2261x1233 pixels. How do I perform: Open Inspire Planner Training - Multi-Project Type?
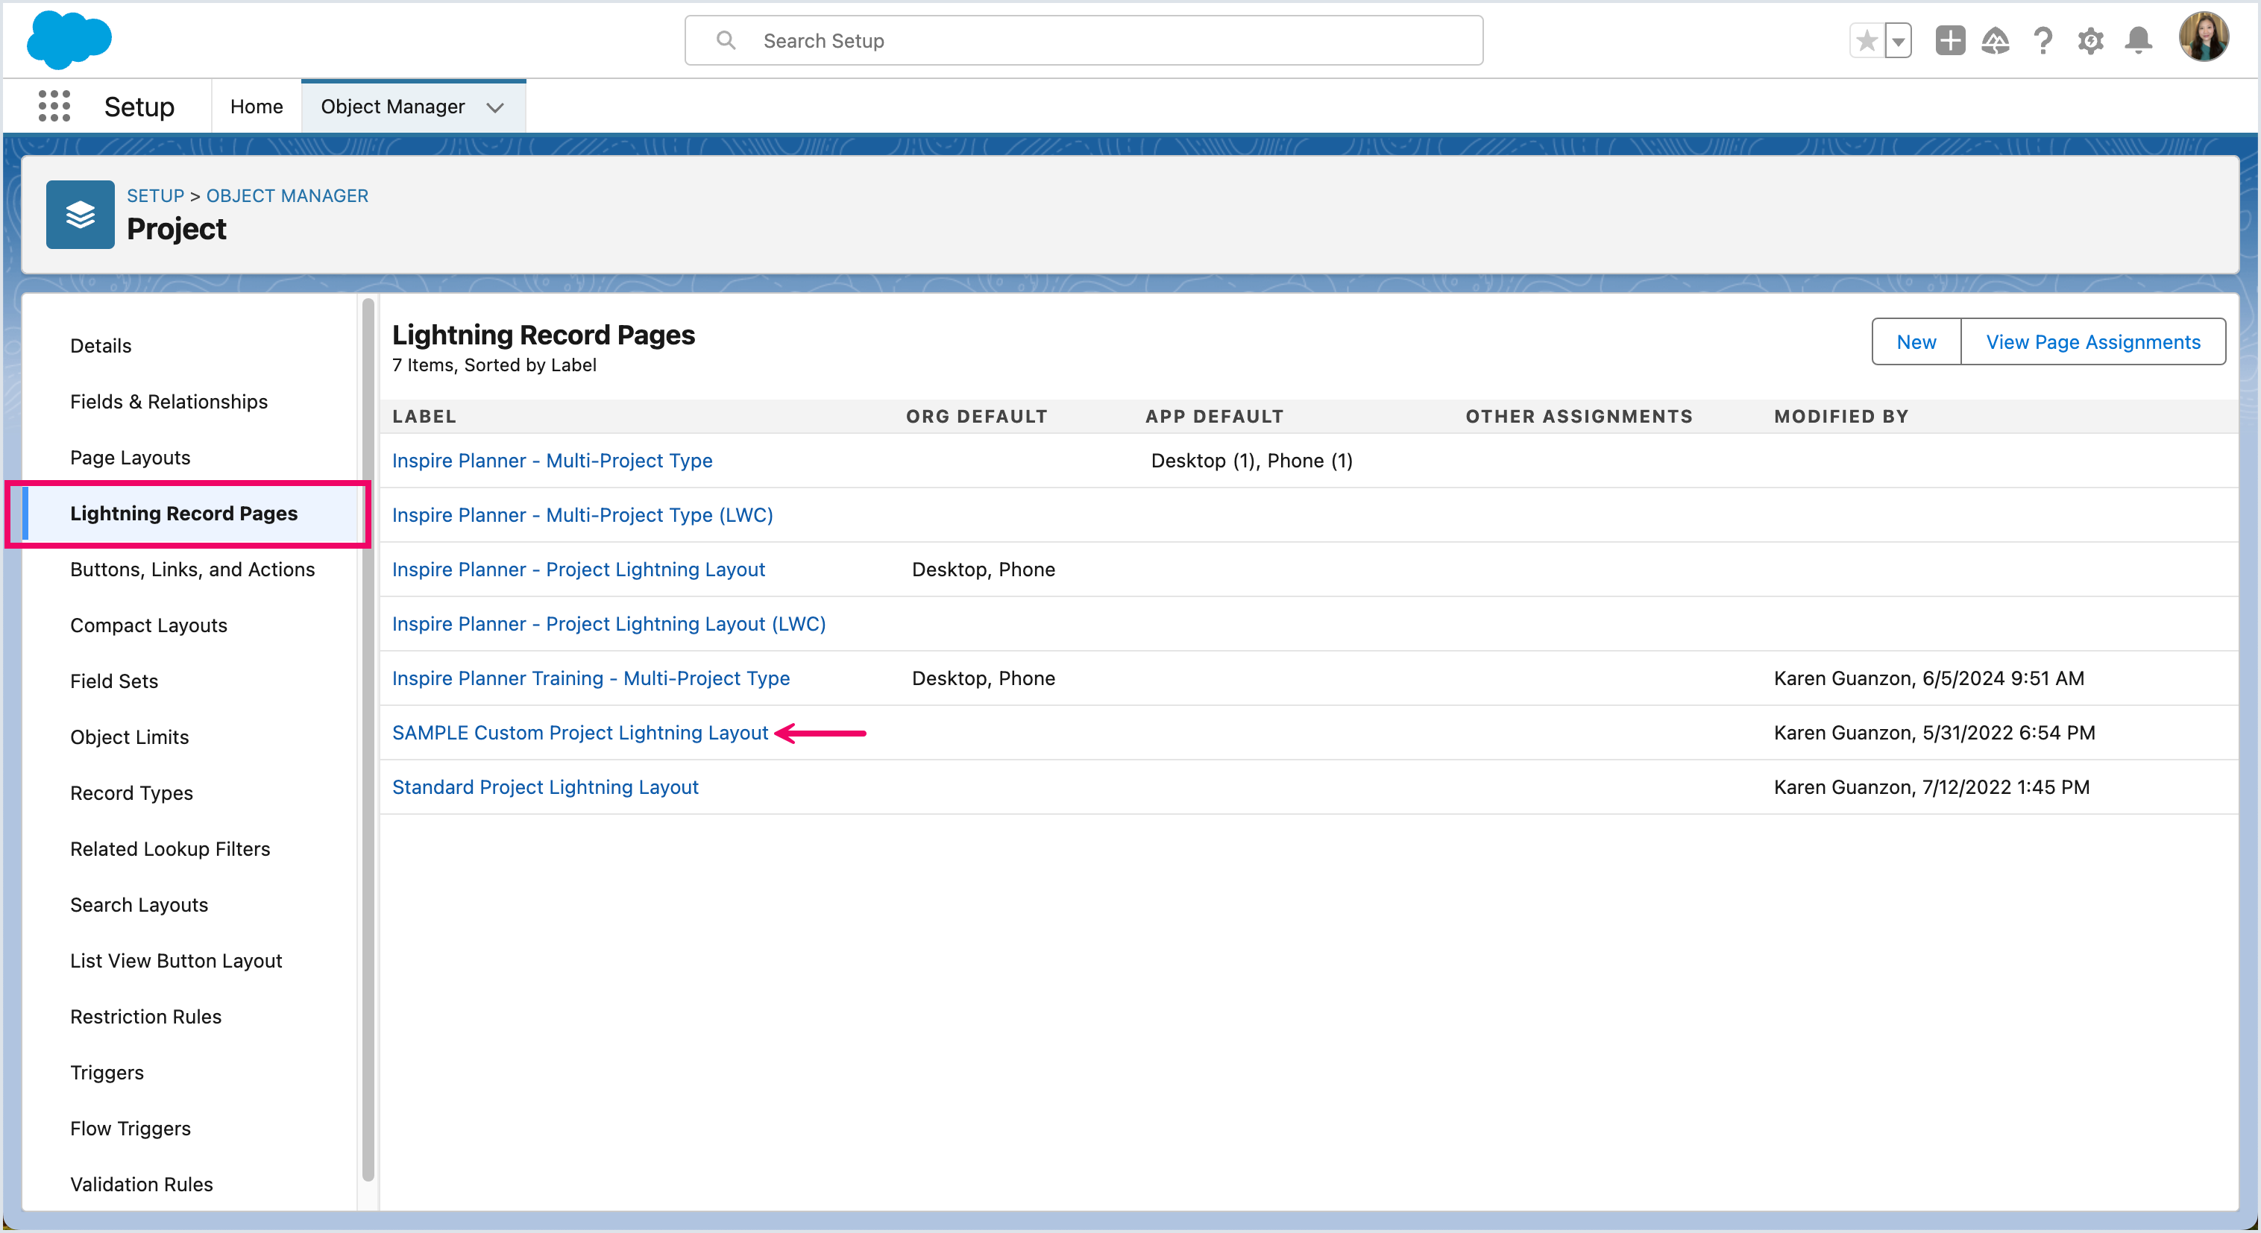[591, 678]
